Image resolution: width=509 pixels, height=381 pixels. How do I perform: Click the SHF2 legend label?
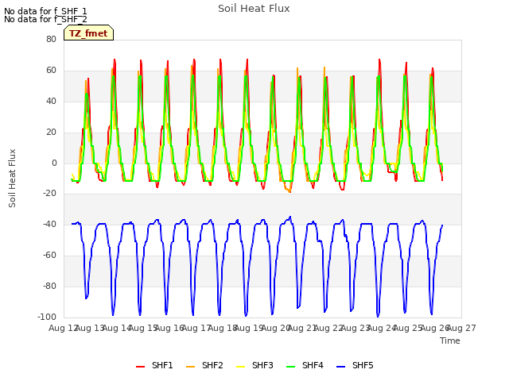point(212,365)
